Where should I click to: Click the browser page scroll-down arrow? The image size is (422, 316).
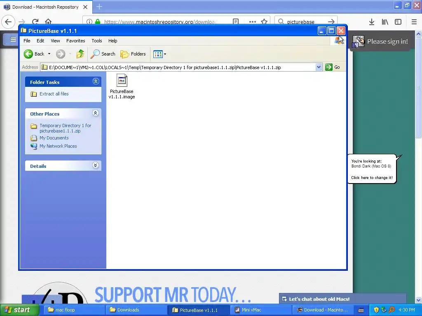click(419, 300)
